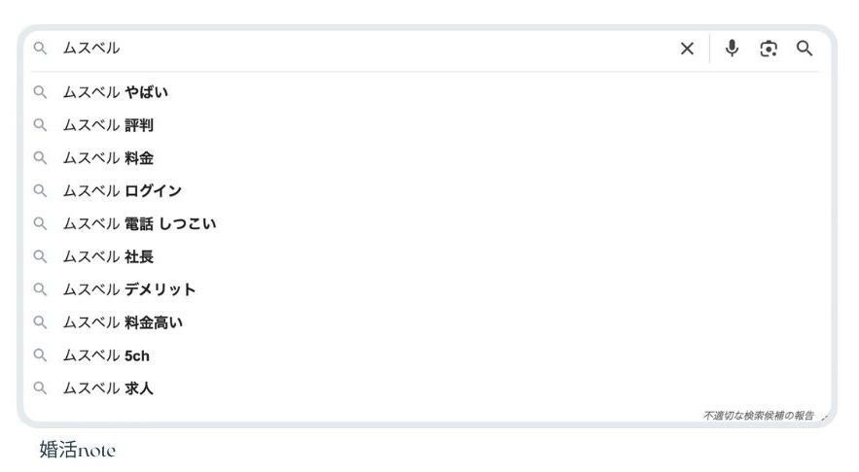Screen dimensions: 859x472
Task: Click the magnifier icon left of the search field
Action: [x=40, y=49]
